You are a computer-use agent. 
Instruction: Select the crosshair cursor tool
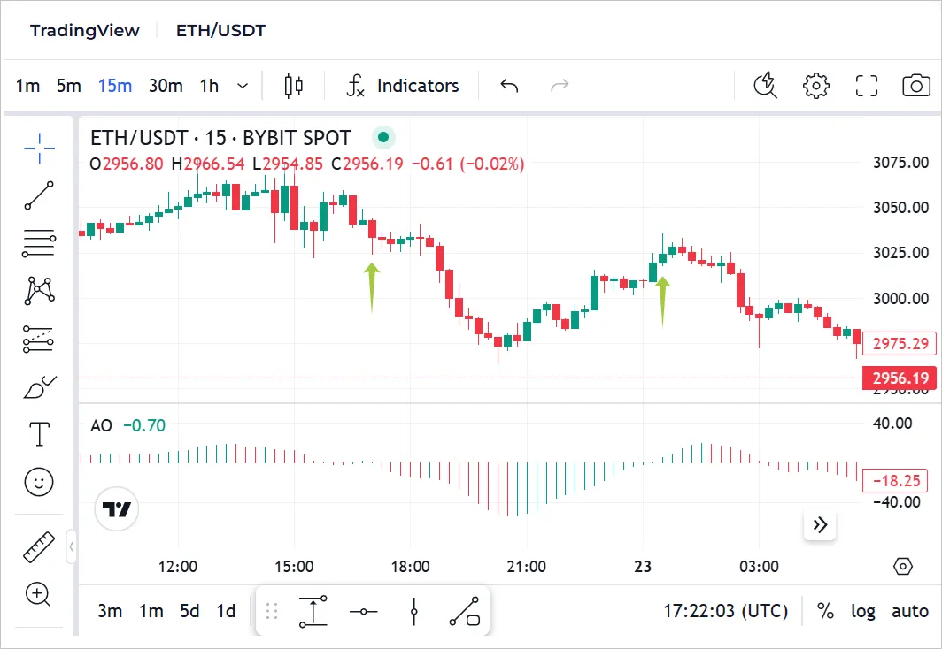pos(39,149)
